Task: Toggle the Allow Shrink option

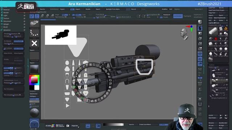Action: (x=8, y=53)
